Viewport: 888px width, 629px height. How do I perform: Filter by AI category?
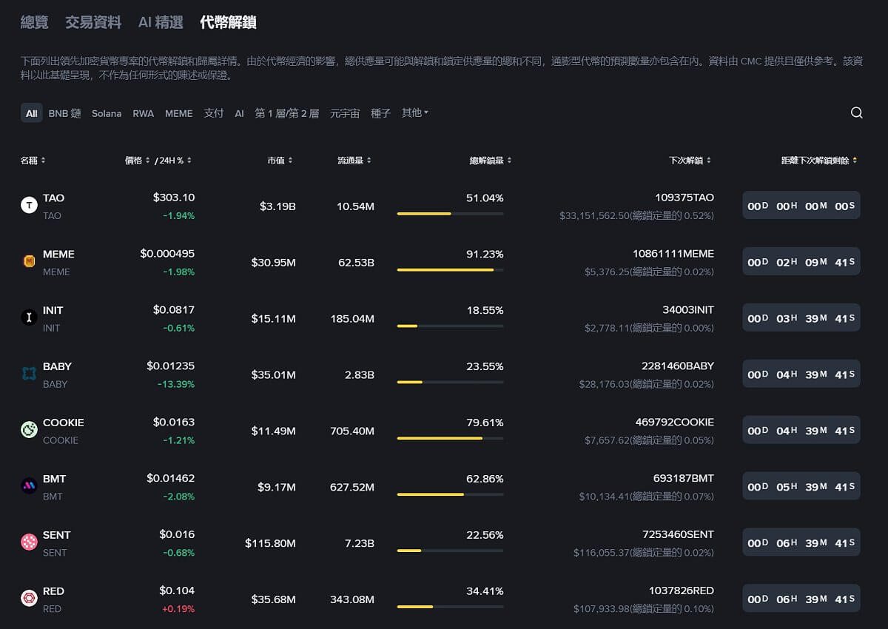tap(239, 113)
